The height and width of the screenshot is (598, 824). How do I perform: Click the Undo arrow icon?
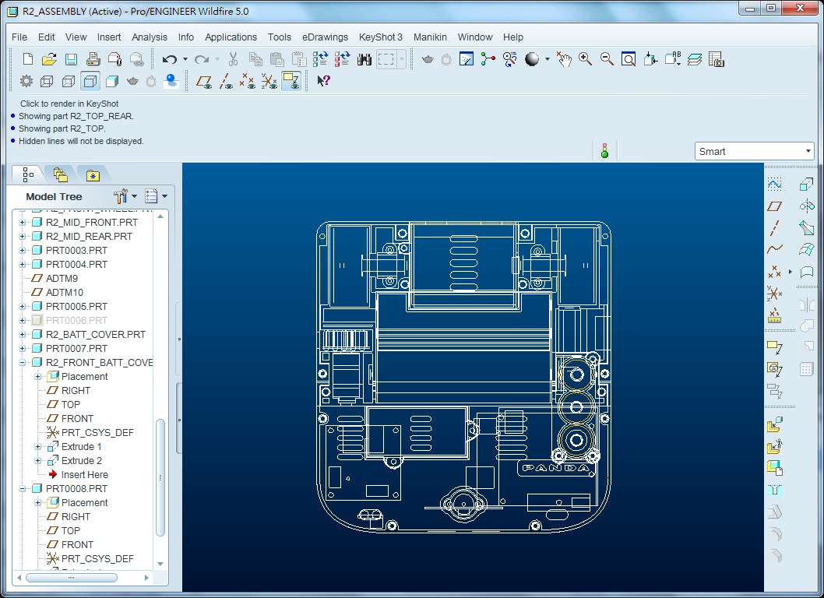click(x=169, y=59)
